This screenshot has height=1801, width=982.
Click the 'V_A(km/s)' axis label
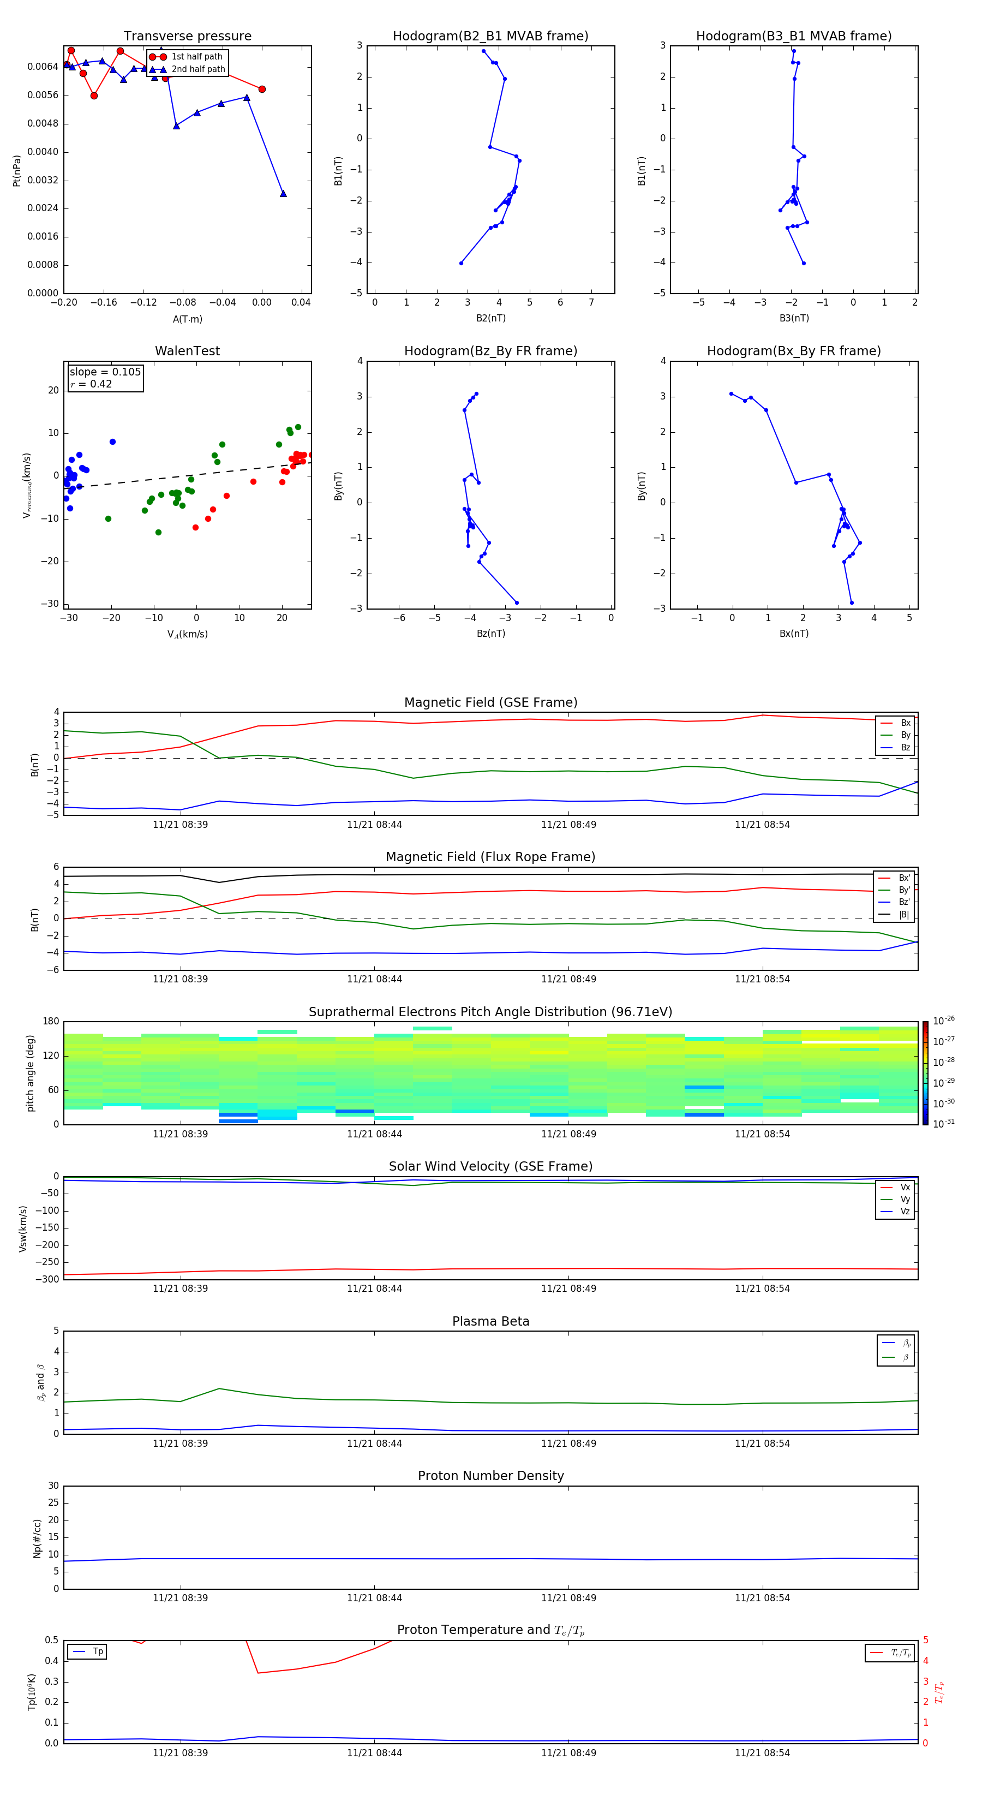(187, 634)
